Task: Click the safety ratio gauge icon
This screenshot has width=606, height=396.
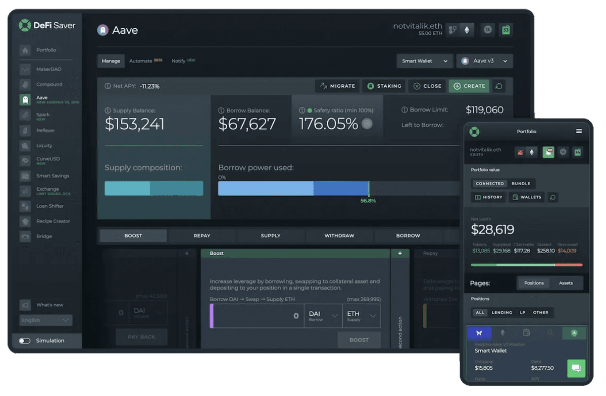Action: tap(367, 124)
